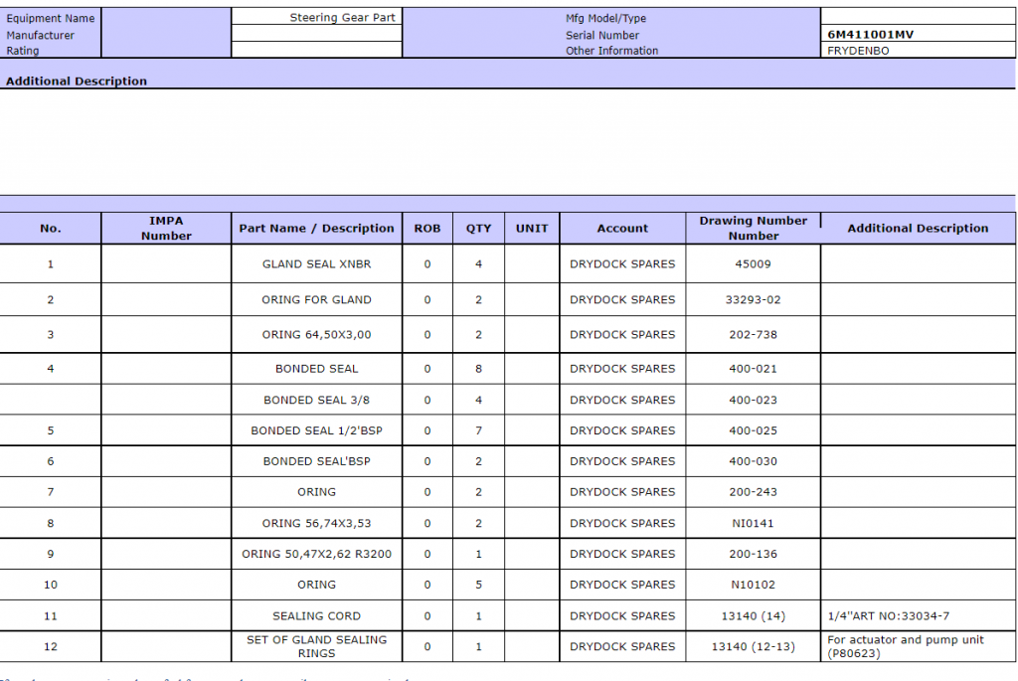Click the Part Name / Description column header

pyautogui.click(x=316, y=228)
